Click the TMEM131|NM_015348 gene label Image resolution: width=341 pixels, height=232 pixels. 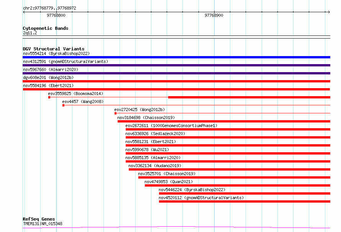[x=43, y=224]
